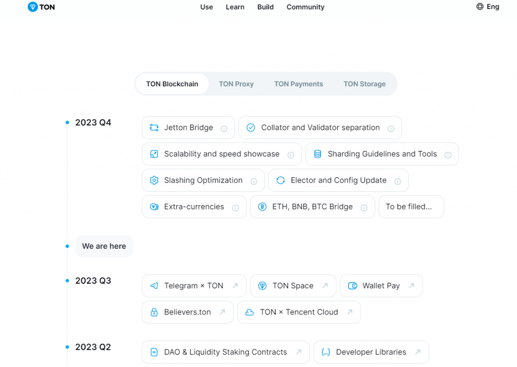Open Sharding Guidelines and Tools info icon
The height and width of the screenshot is (367, 517).
448,155
